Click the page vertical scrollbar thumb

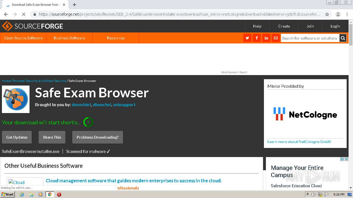[351, 35]
